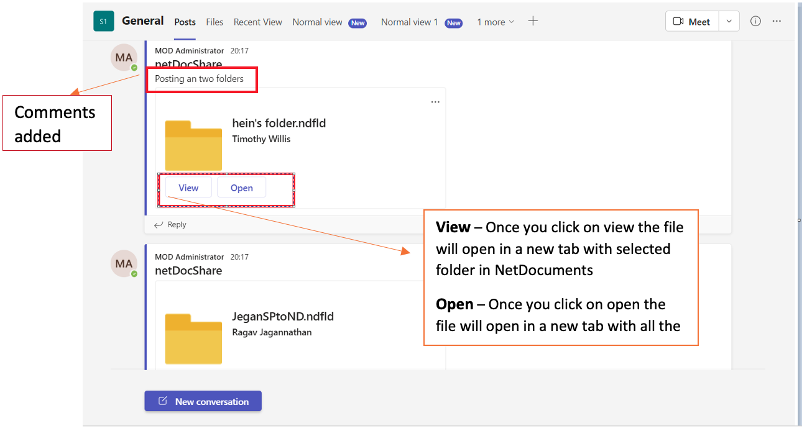Reply to the hein's folder post
This screenshot has width=807, height=431.
[170, 225]
